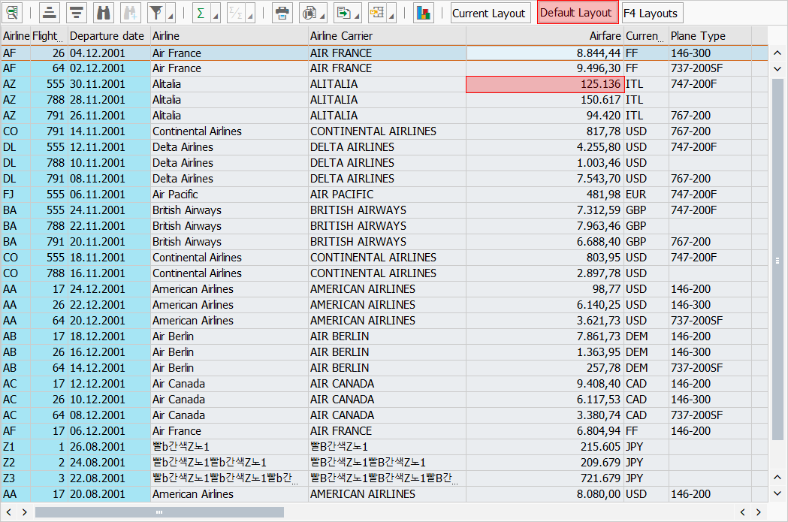Open Find with the binoculars icon
Viewport: 788px width, 522px height.
[104, 13]
